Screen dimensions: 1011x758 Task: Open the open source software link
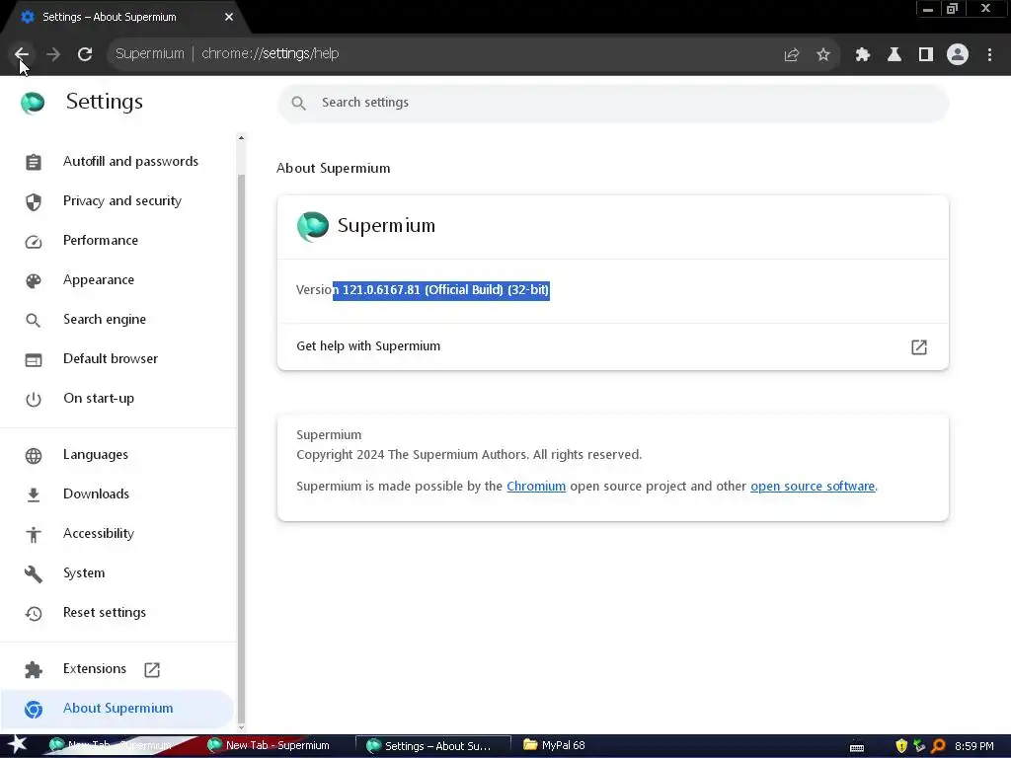click(813, 486)
